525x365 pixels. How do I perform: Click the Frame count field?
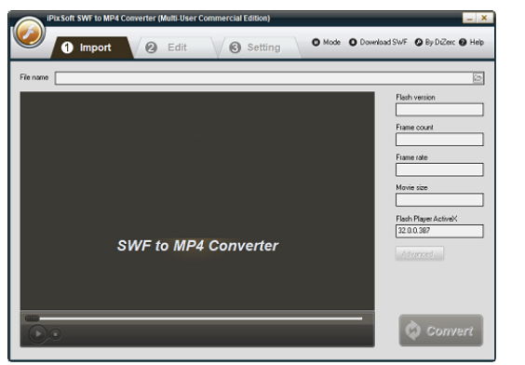[439, 140]
